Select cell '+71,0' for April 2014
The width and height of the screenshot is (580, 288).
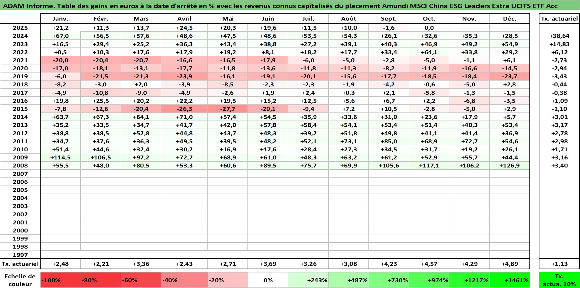(184, 117)
